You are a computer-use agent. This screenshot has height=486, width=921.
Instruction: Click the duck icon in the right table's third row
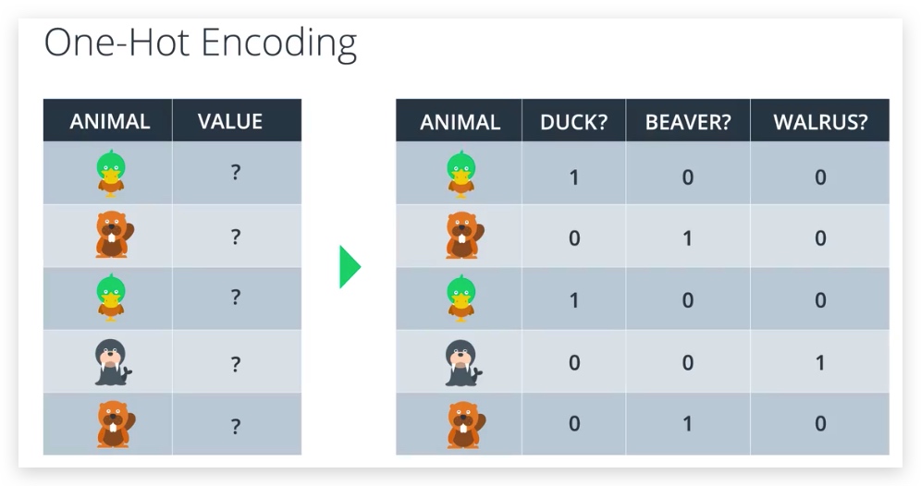coord(460,298)
